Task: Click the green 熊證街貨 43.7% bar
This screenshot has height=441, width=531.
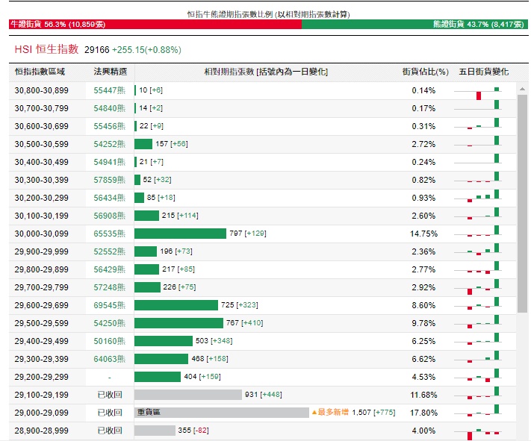Action: point(414,25)
